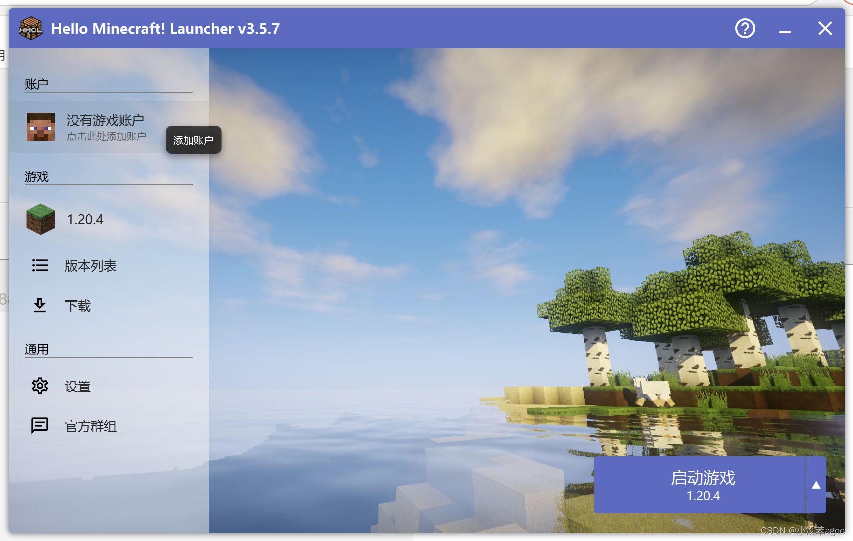Click 没有游戏账户 to add an account
This screenshot has width=853, height=541.
point(105,120)
